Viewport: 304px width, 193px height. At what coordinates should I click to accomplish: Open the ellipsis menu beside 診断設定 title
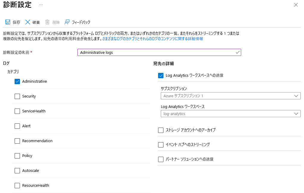pos(41,5)
